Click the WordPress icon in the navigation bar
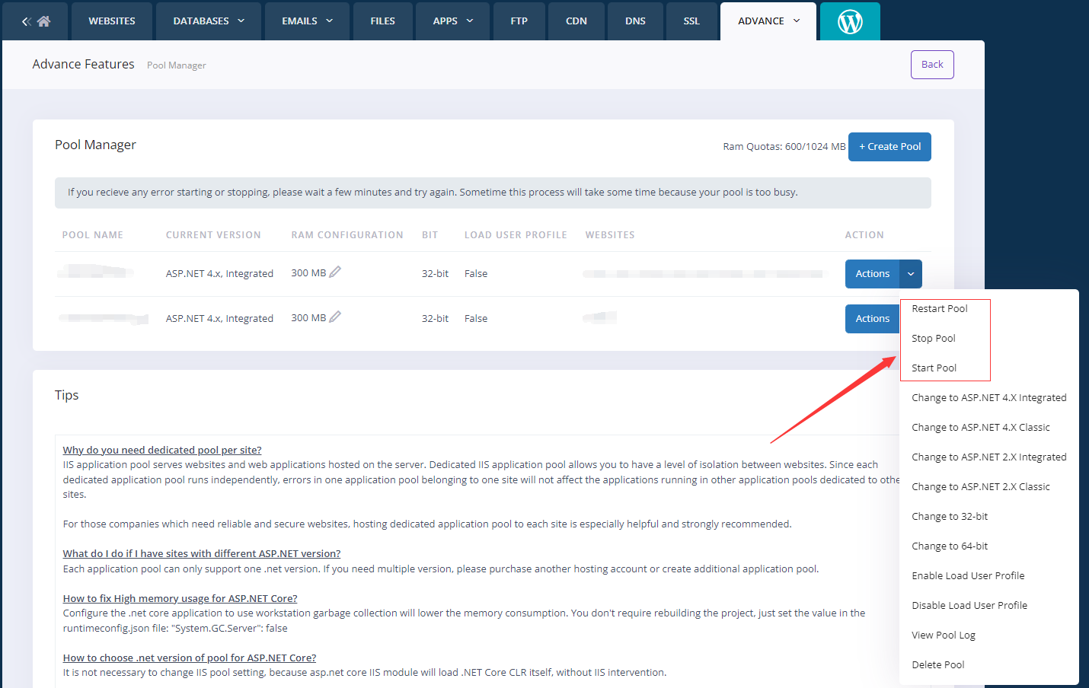 click(850, 21)
